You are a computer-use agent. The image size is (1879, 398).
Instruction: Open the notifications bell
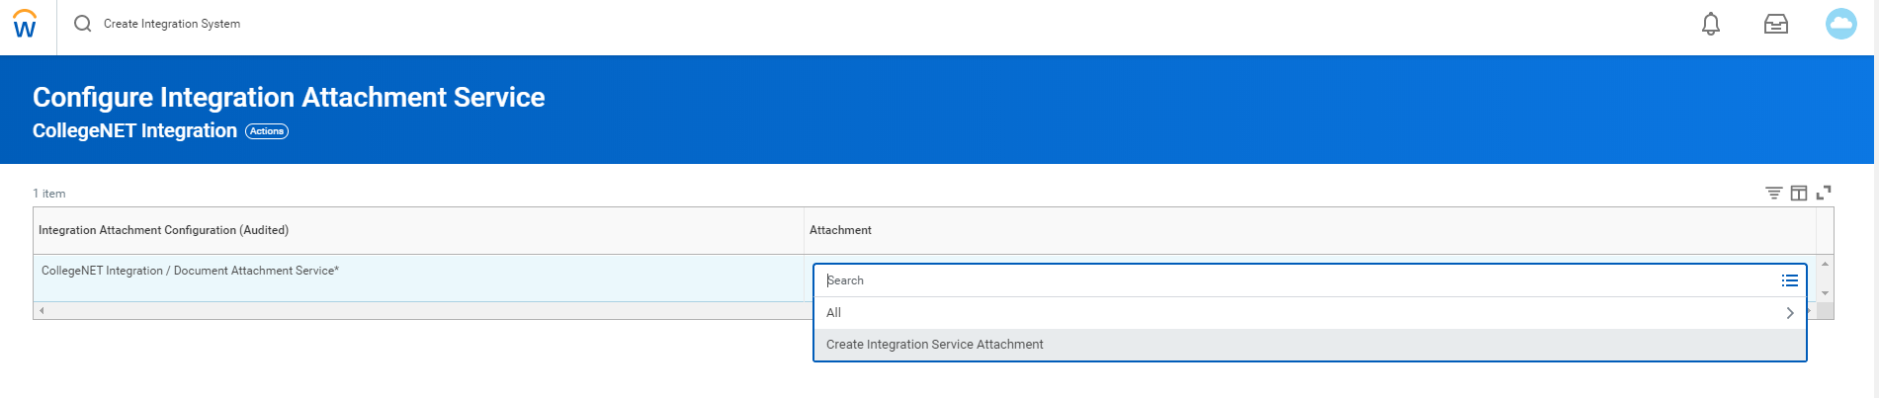click(x=1710, y=25)
